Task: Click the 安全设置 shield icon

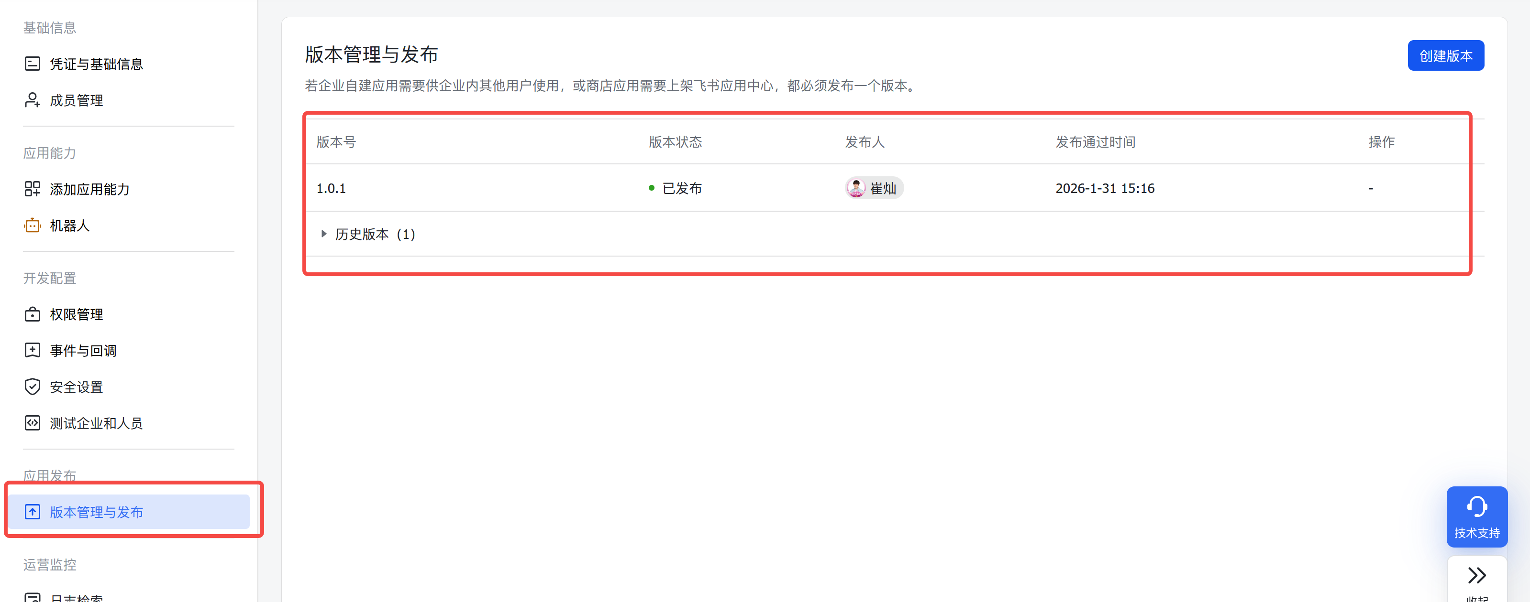Action: tap(32, 386)
